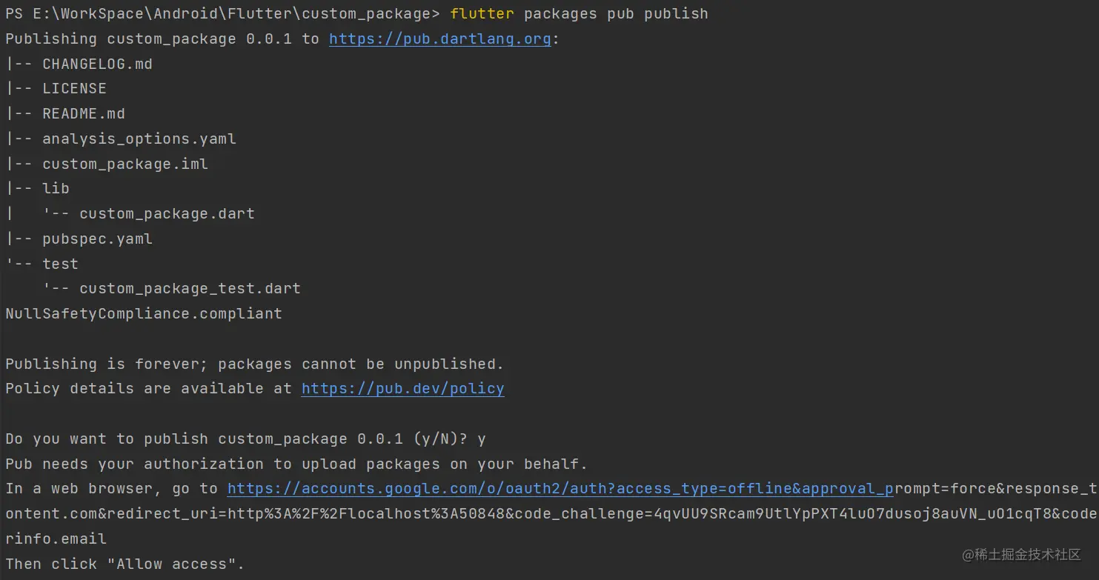Click the yellow flutter command word
1099x580 pixels.
point(482,13)
